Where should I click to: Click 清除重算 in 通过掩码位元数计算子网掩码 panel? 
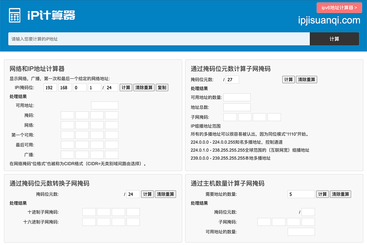(x=307, y=80)
